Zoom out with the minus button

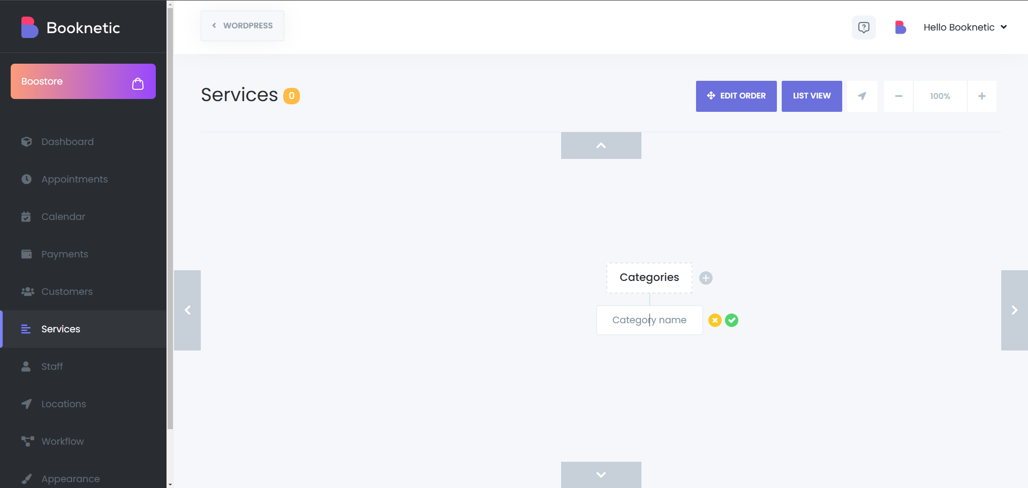click(898, 96)
